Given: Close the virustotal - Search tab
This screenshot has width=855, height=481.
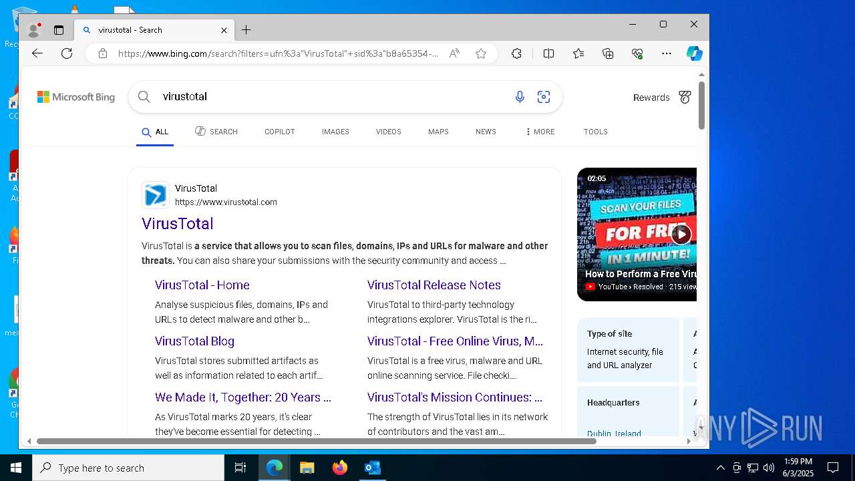Looking at the screenshot, I should click(x=224, y=30).
